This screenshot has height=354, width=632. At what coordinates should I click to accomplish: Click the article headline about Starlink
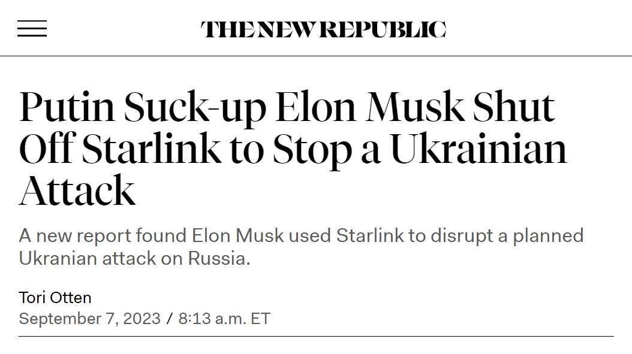288,149
